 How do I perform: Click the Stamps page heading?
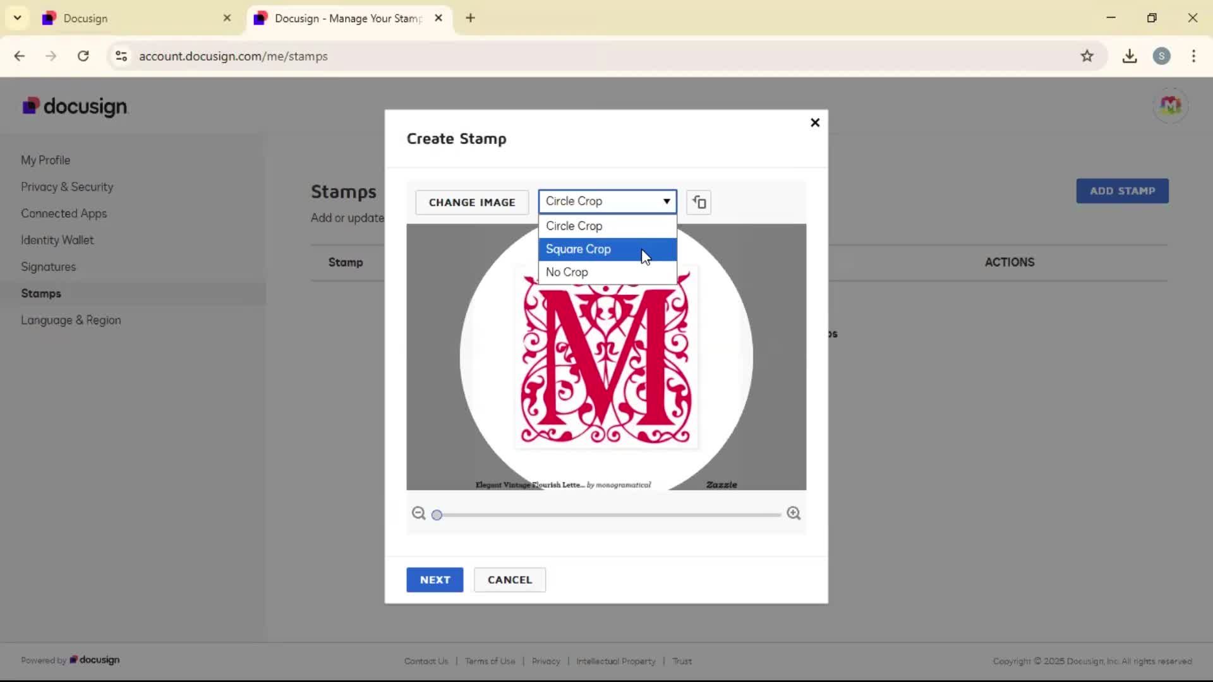click(343, 191)
